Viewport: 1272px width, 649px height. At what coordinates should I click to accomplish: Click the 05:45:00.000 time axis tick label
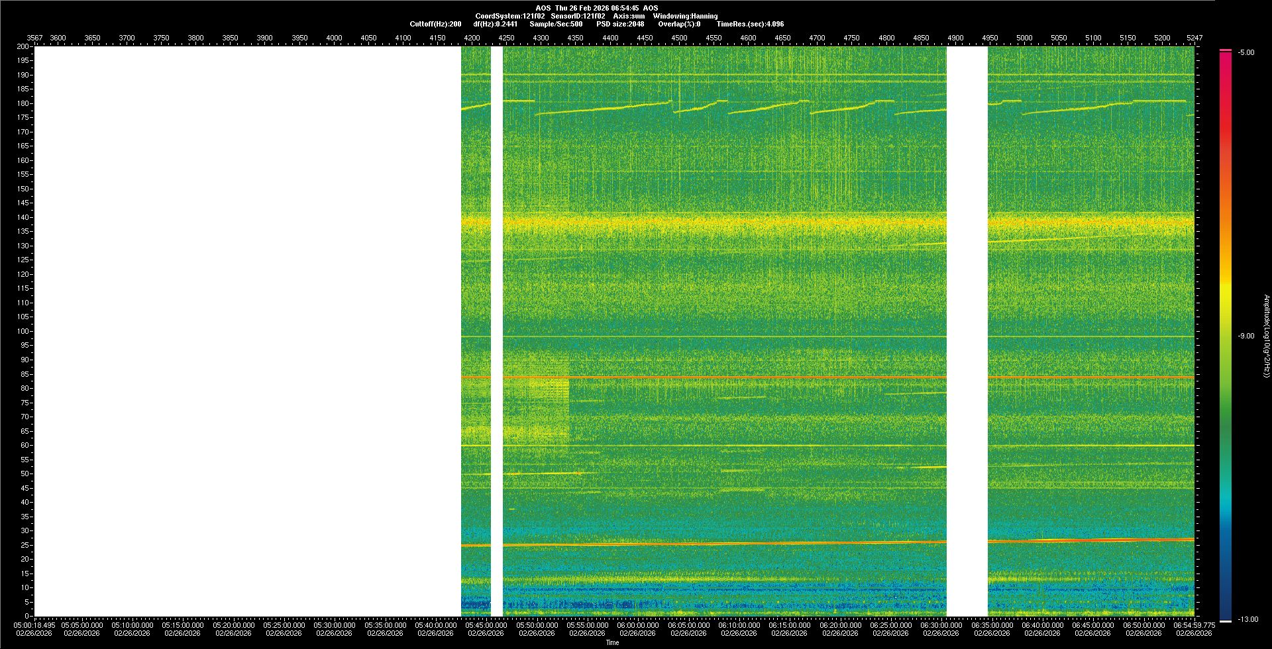(x=486, y=625)
